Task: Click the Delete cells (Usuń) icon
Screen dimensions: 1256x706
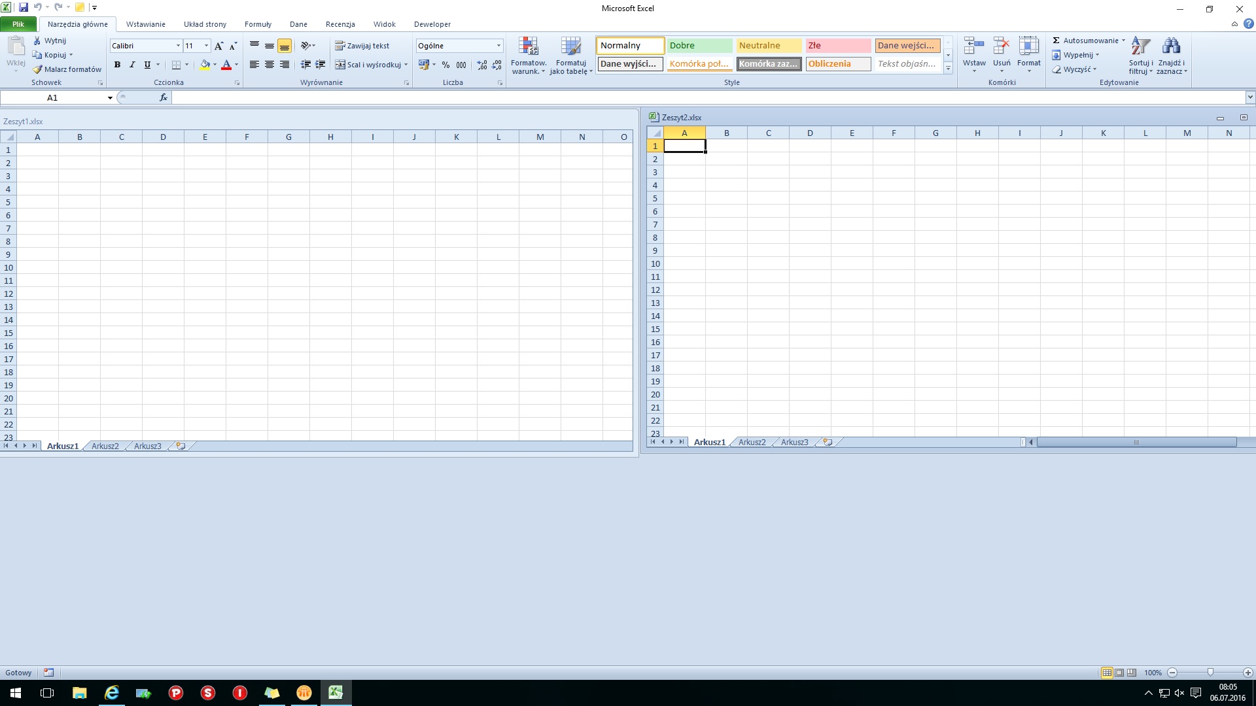Action: pos(1002,46)
